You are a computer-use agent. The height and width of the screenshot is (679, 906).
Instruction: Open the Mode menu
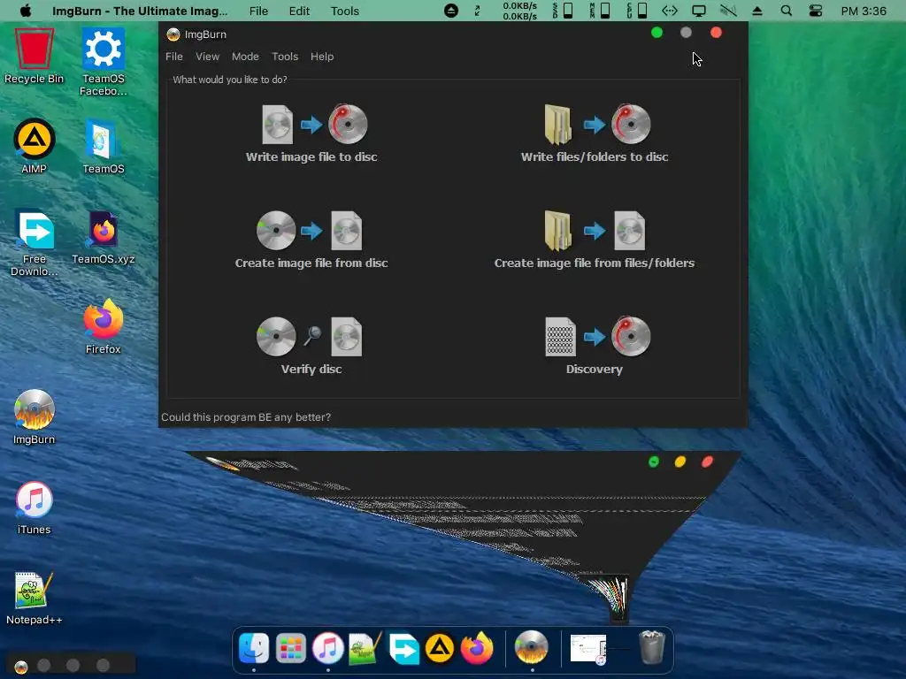point(245,57)
